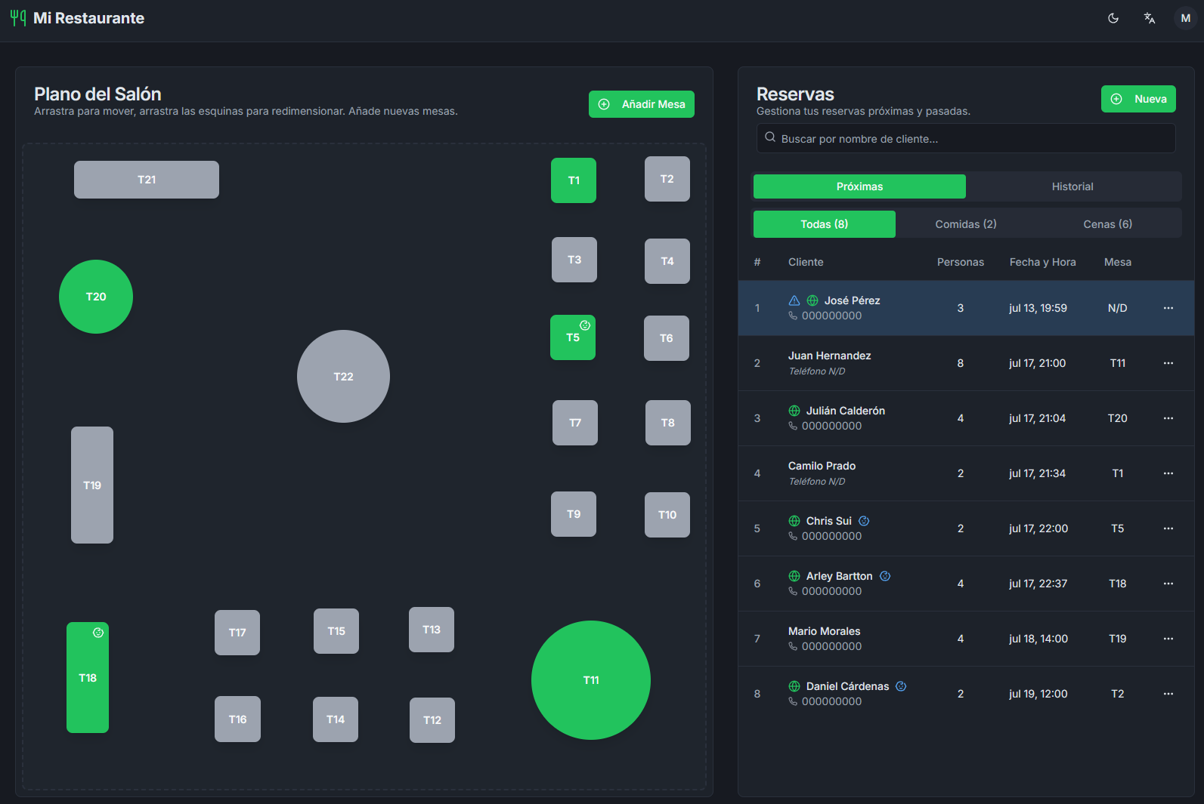Create a reservation with the Nueva button
This screenshot has width=1204, height=804.
coord(1137,99)
